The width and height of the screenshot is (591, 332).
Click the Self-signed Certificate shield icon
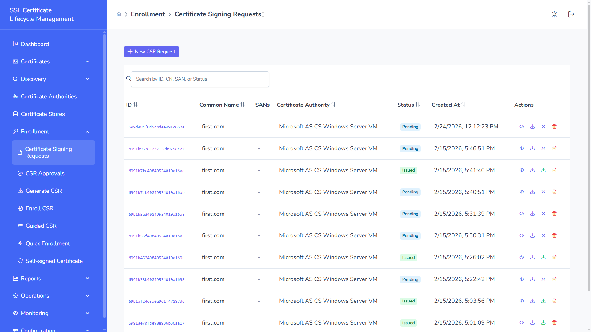pyautogui.click(x=20, y=261)
